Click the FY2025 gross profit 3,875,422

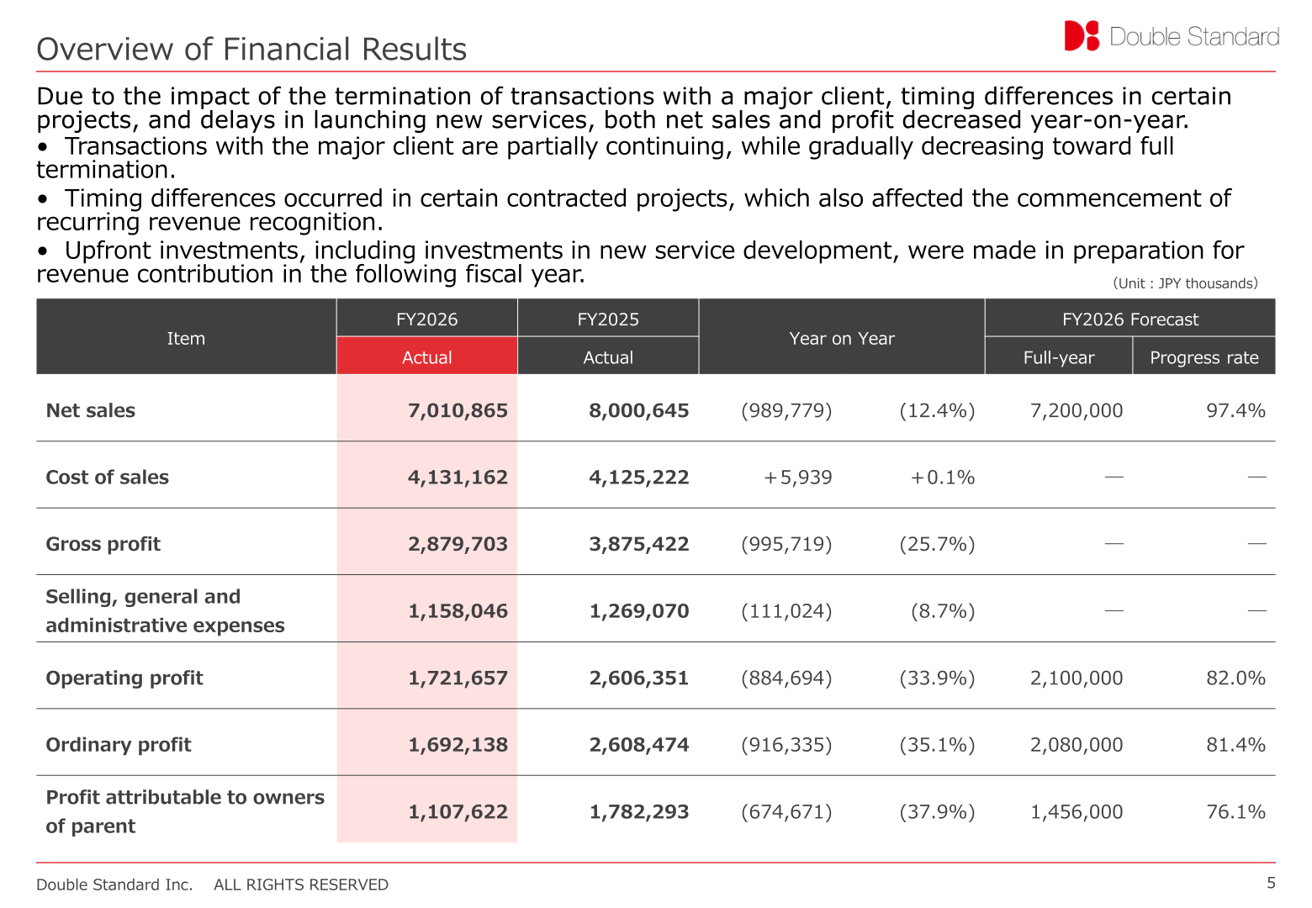click(x=639, y=544)
